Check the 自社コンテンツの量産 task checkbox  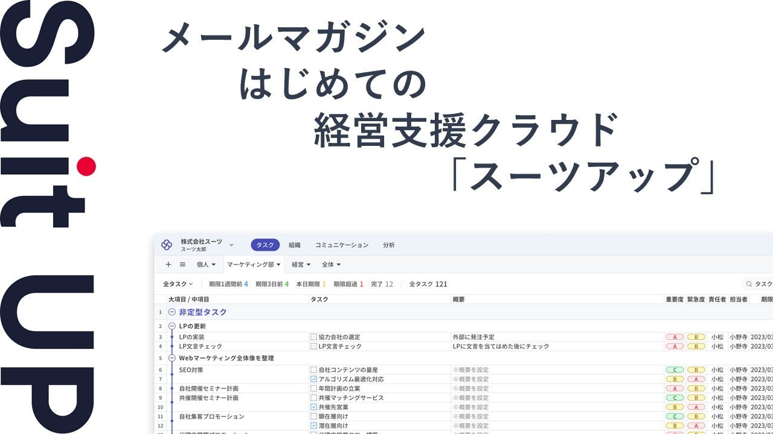point(313,370)
